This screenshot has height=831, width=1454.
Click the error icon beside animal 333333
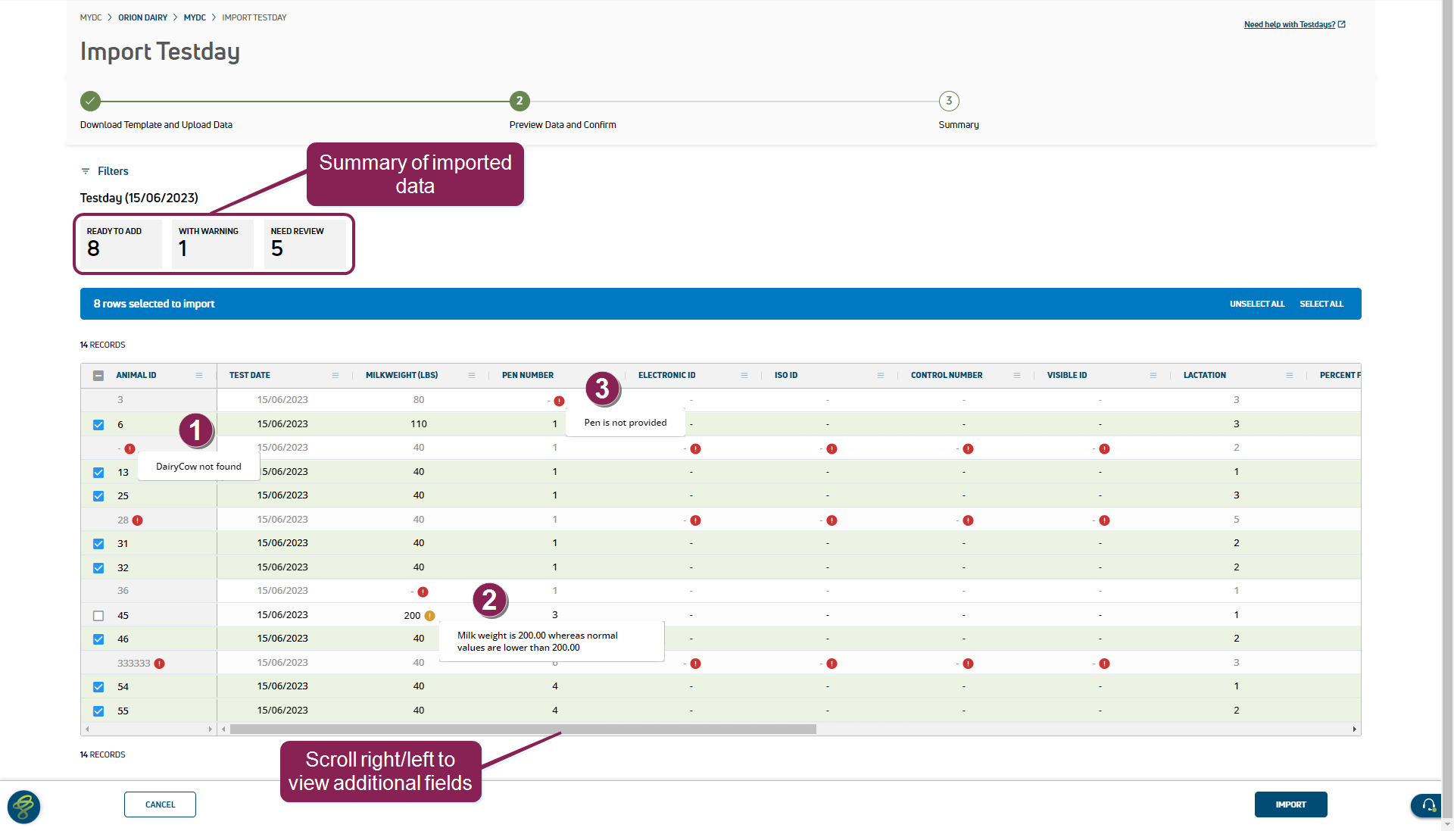[x=159, y=664]
